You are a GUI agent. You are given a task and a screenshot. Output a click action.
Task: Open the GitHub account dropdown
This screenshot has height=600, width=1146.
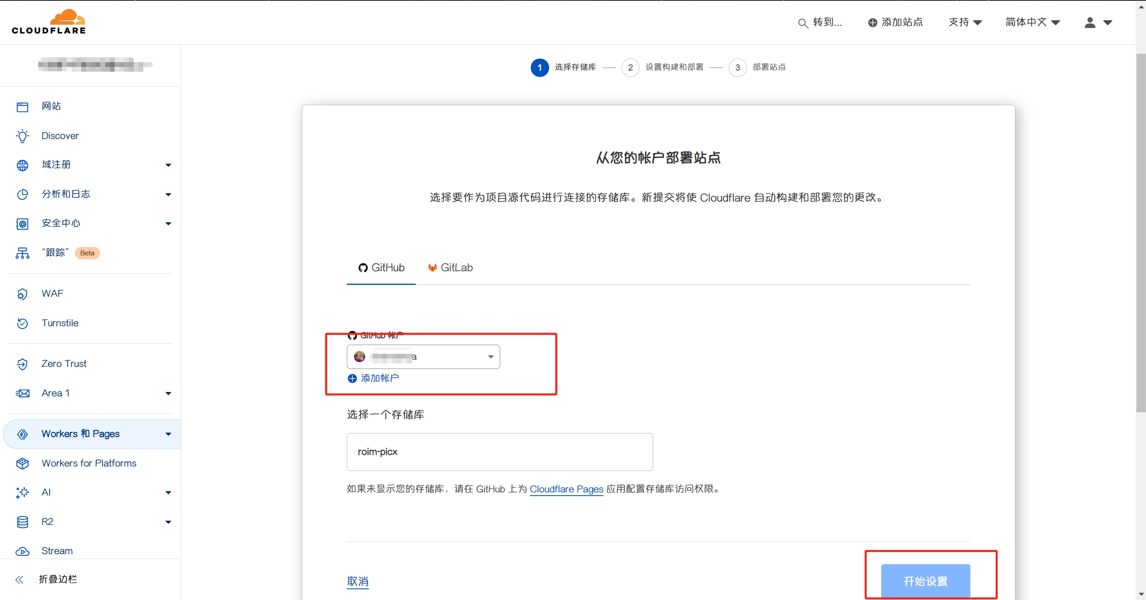point(423,357)
